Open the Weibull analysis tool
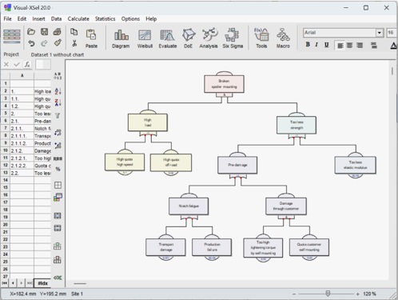The image size is (398, 300). point(145,38)
